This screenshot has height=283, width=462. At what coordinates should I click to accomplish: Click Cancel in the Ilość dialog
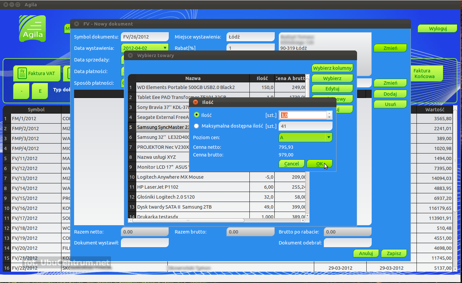click(292, 164)
